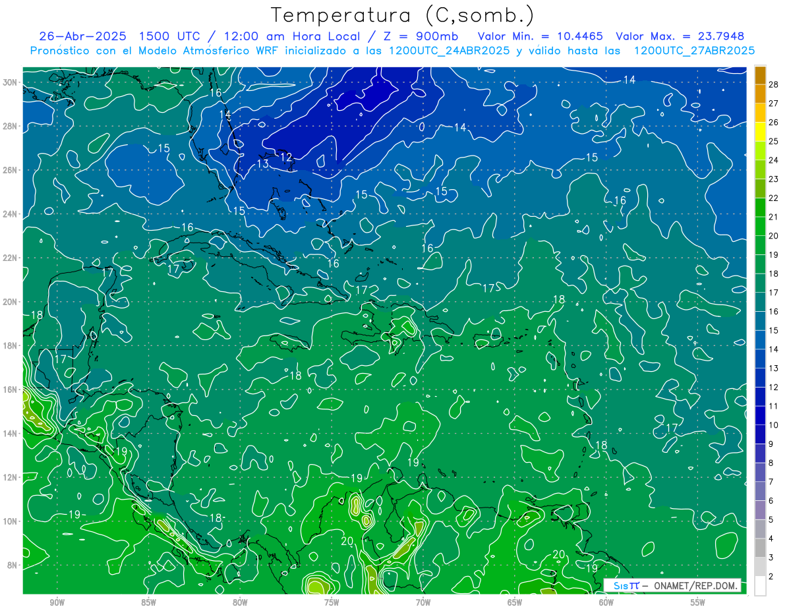Click the colorbar legend label 11
The height and width of the screenshot is (611, 791).
pos(774,406)
